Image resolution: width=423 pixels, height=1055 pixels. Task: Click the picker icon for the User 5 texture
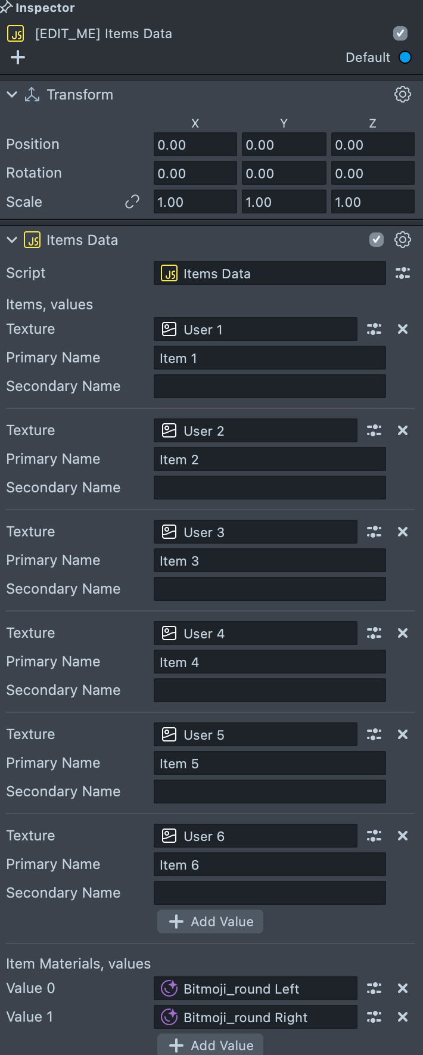coord(374,734)
